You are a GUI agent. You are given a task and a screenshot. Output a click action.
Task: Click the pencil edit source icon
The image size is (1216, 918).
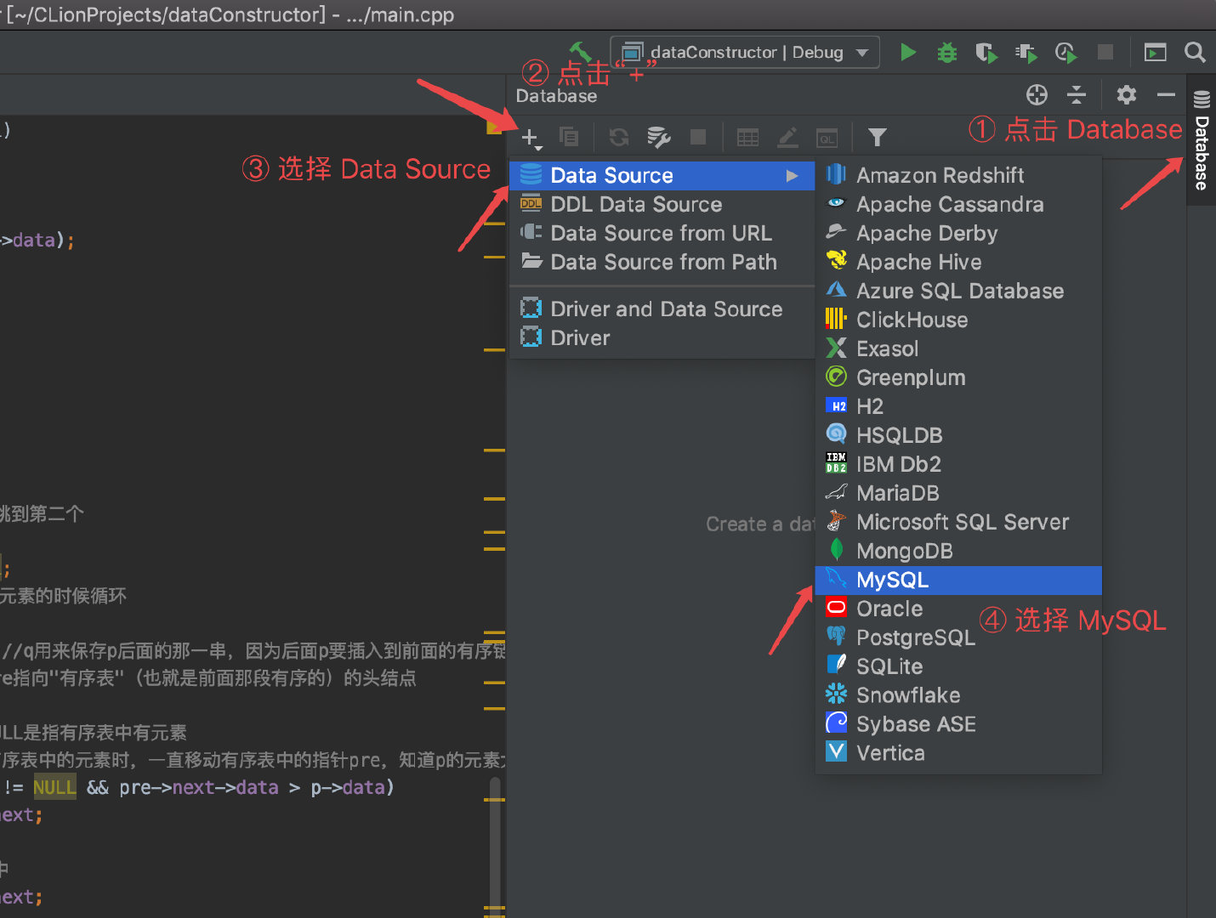pos(788,137)
